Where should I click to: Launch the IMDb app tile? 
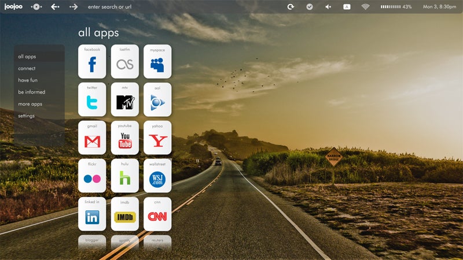point(125,214)
